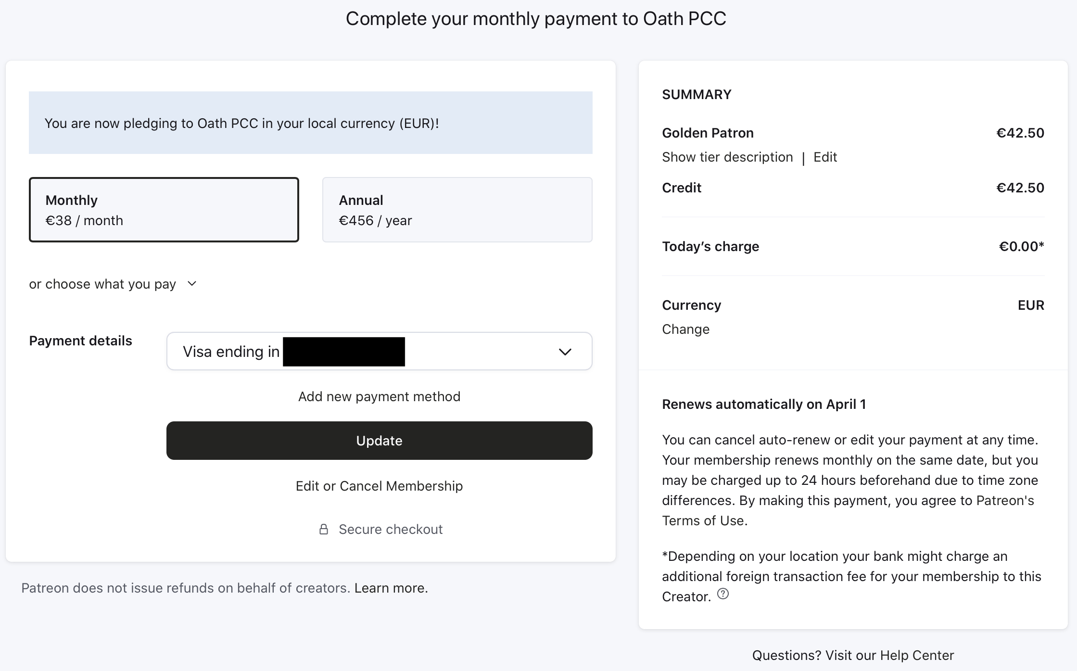
Task: Open the Learn more refunds link
Action: click(391, 588)
